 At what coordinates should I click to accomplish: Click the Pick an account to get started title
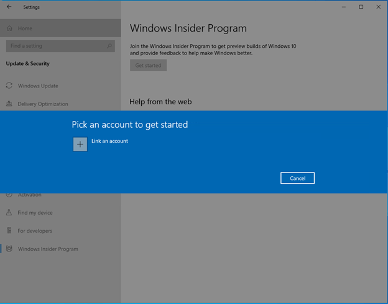click(130, 125)
